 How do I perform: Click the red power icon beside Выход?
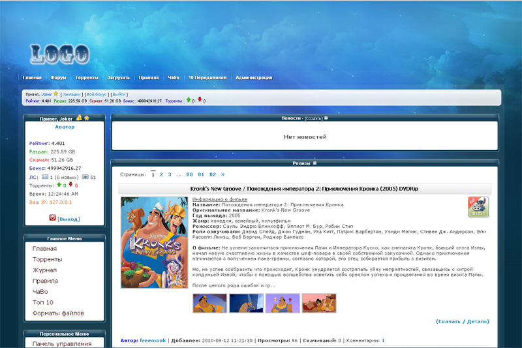pyautogui.click(x=52, y=217)
